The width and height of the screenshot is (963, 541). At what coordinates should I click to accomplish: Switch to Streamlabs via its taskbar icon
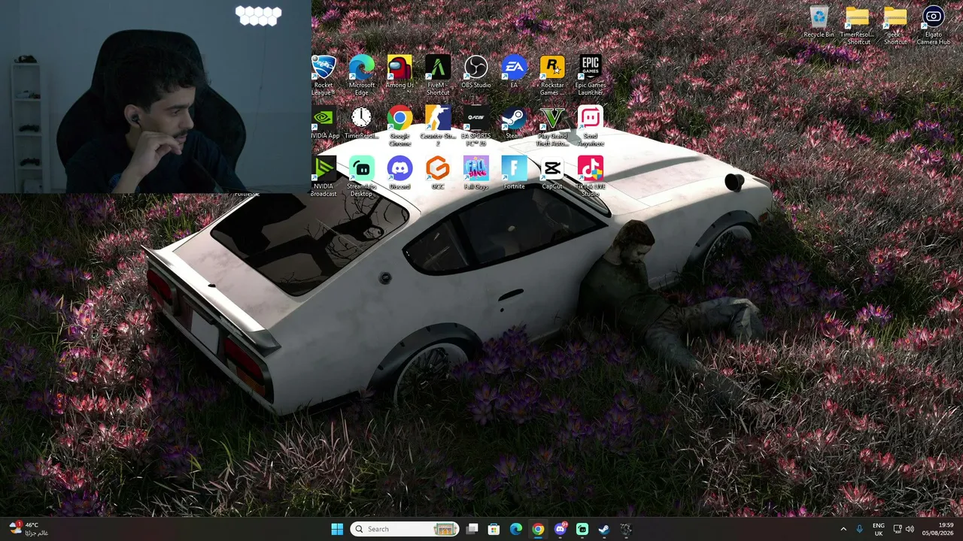pos(582,529)
